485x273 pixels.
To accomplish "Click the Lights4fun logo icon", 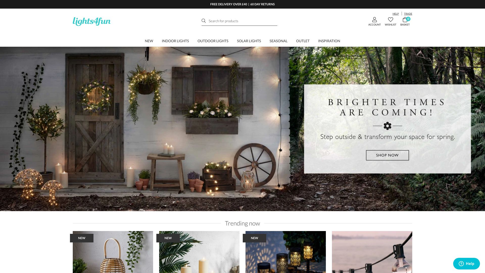I will (x=92, y=21).
